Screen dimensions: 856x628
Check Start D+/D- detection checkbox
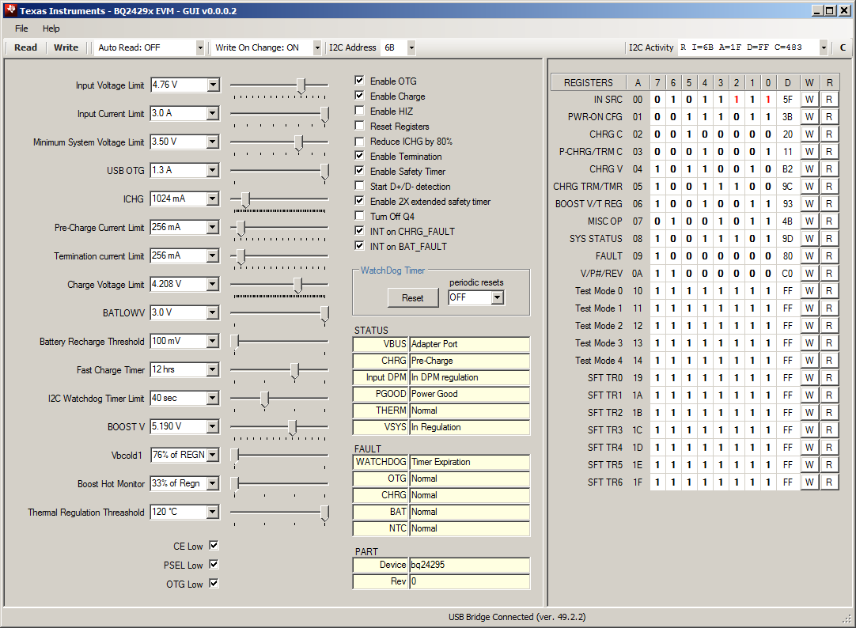click(x=359, y=186)
